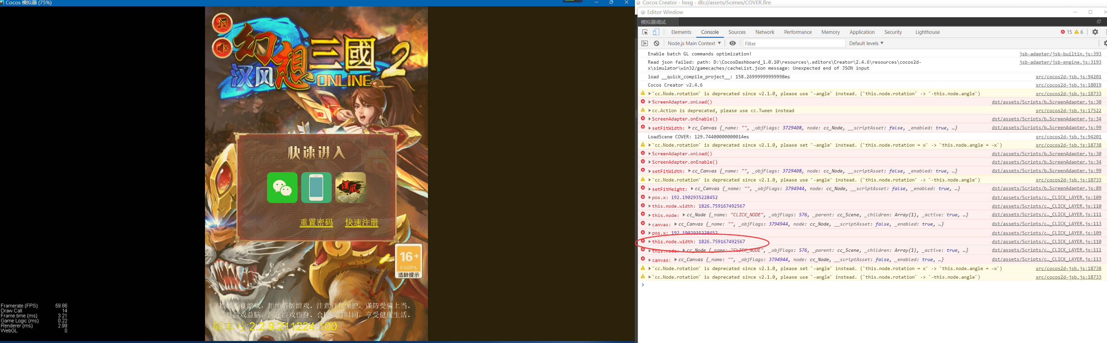Image resolution: width=1107 pixels, height=343 pixels.
Task: Open the src/cocos2d-jsb.js:18019 source link
Action: (1068, 85)
